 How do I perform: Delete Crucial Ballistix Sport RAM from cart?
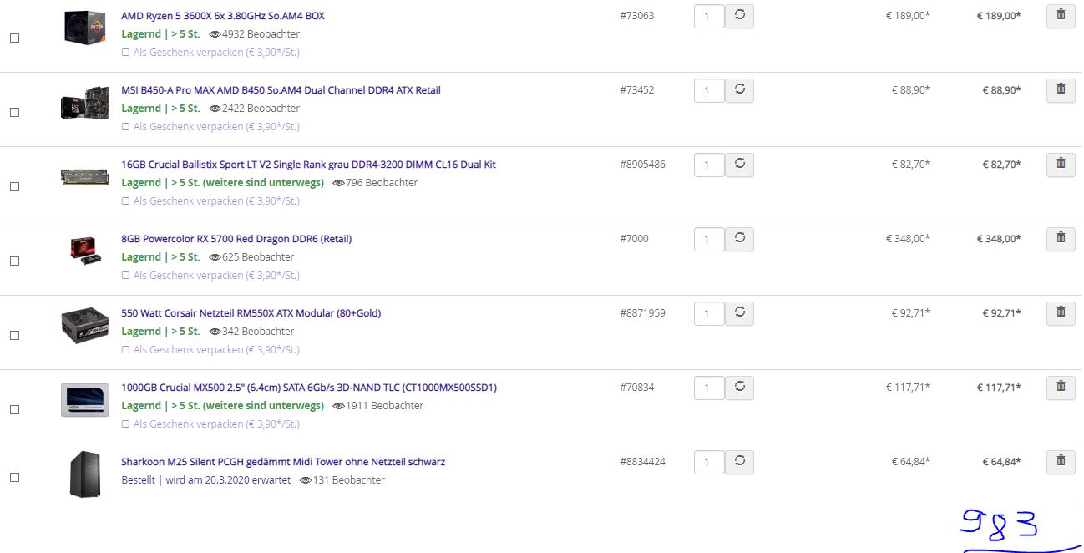tap(1061, 164)
